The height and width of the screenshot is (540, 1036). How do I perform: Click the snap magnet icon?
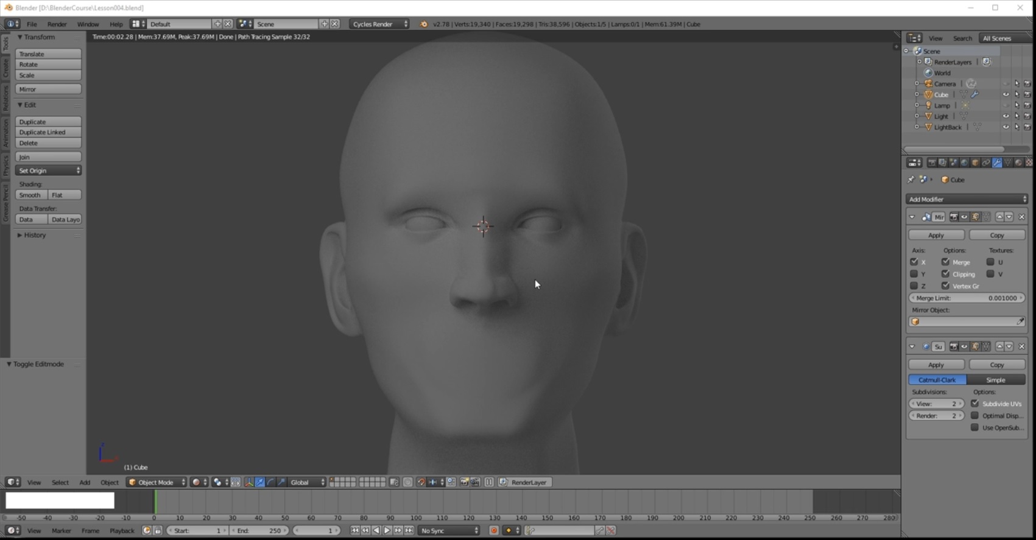coord(421,482)
